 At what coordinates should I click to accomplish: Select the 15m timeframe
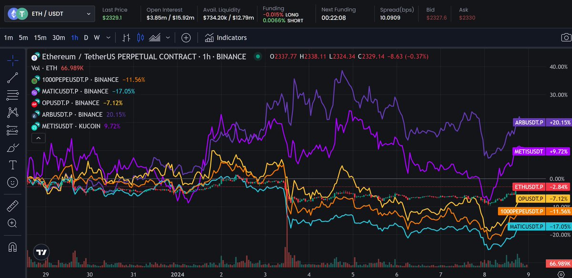tap(40, 37)
